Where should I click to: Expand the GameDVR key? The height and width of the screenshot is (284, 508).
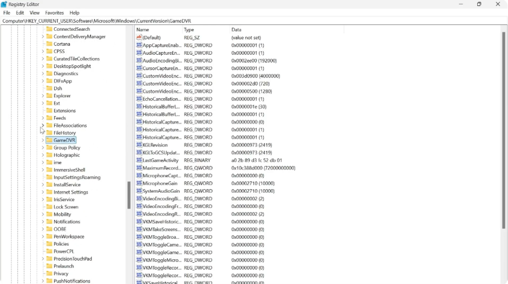[43, 140]
